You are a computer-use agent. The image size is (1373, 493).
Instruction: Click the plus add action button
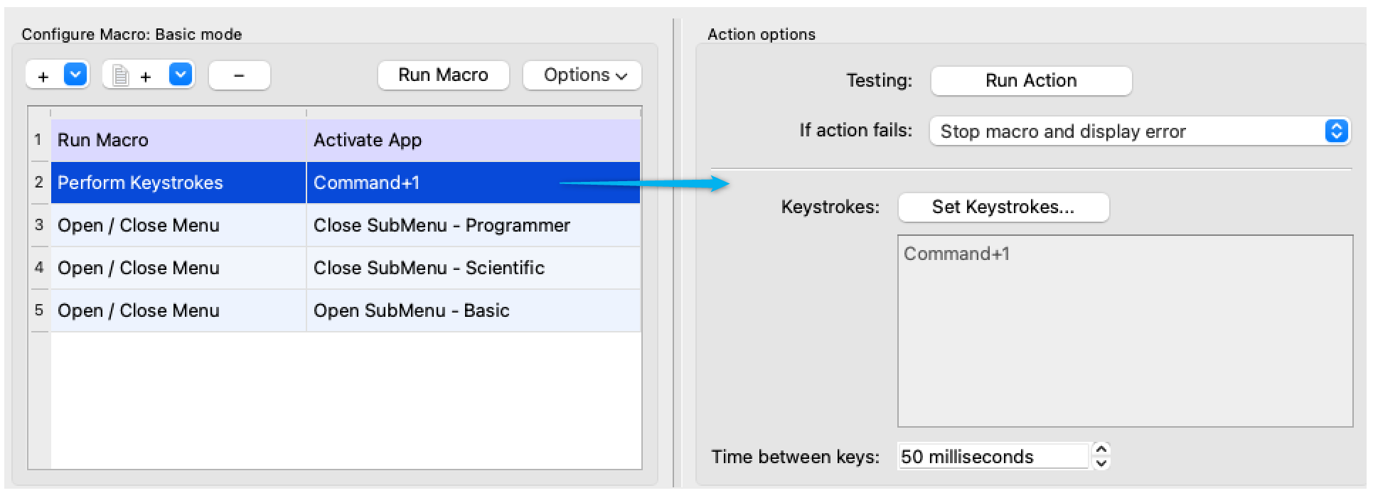(43, 76)
